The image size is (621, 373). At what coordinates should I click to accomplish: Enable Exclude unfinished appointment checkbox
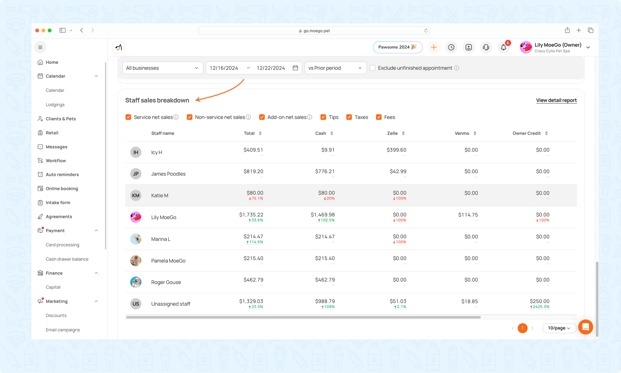(373, 68)
